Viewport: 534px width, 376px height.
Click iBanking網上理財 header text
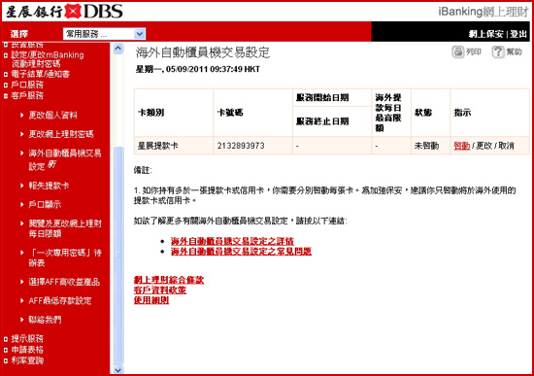point(483,12)
